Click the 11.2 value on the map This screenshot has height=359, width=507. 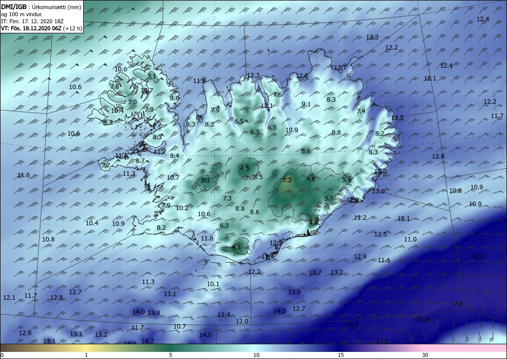(x=360, y=218)
